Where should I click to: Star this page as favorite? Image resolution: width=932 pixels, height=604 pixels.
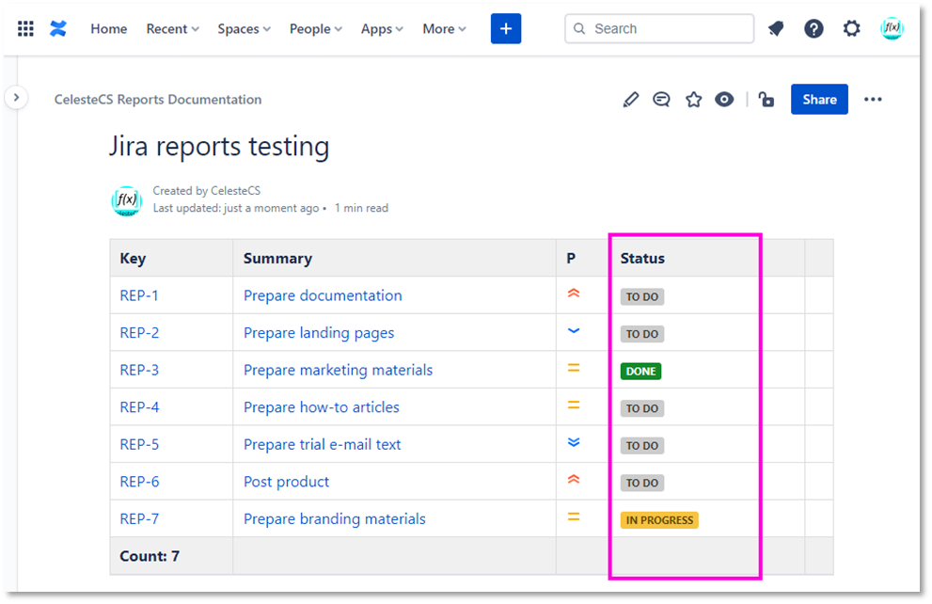[693, 100]
